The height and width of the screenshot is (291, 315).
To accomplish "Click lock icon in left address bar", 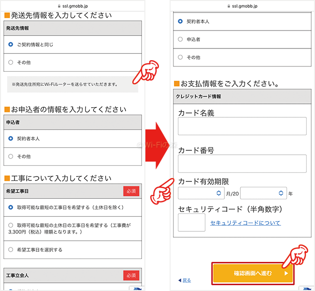I will [59, 6].
